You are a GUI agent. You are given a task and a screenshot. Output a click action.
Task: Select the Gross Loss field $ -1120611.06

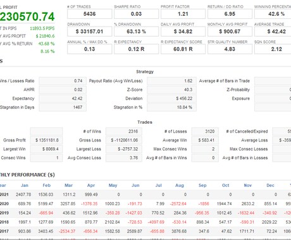(x=124, y=140)
